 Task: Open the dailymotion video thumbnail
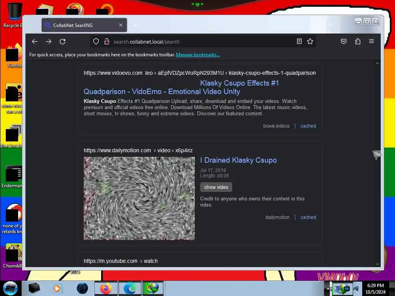139,198
